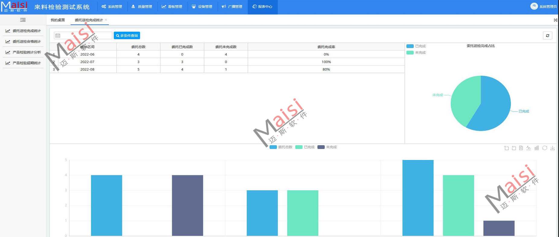Screen dimensions: 559x237
Task: Collapse the left sidebar menu icon
Action: (x=23, y=20)
